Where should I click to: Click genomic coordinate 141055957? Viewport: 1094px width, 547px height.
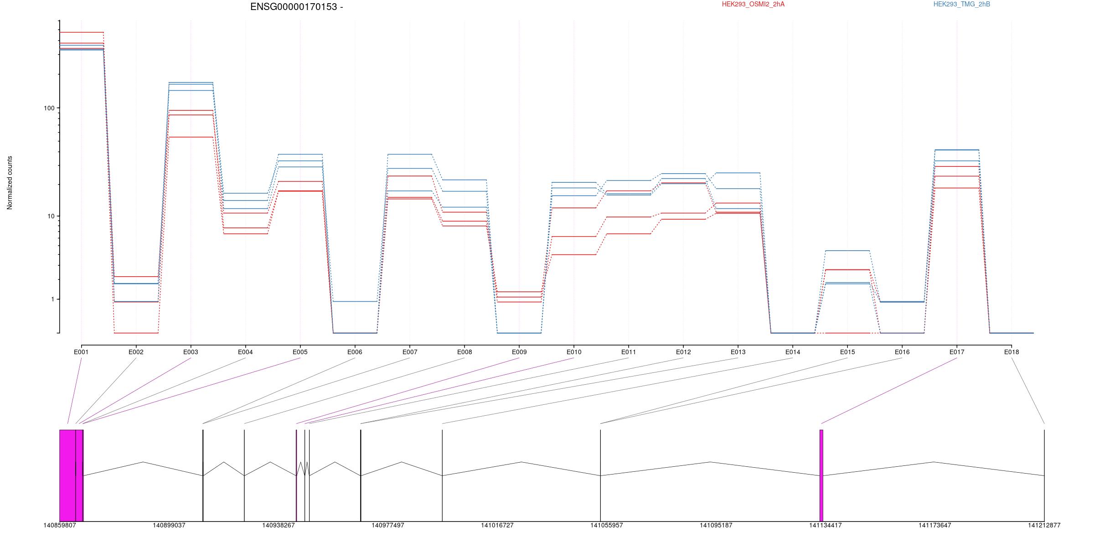click(x=607, y=526)
